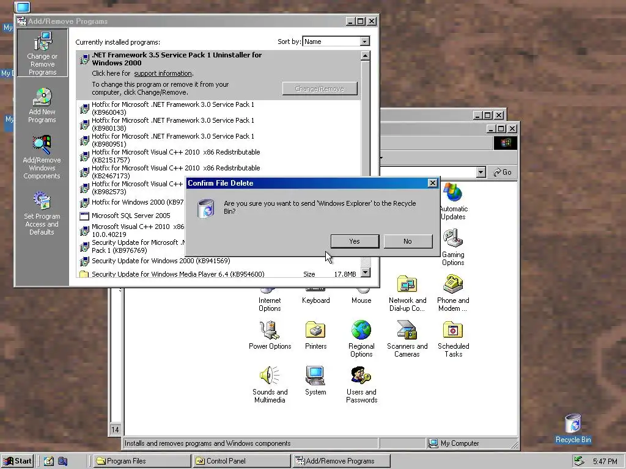The height and width of the screenshot is (469, 626).
Task: Open Keyboard in Control Panel
Action: point(316,297)
